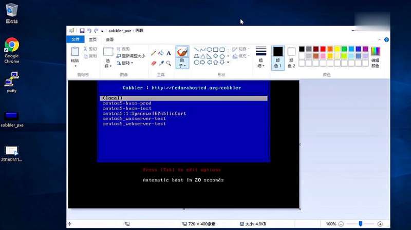The image size is (411, 230).
Task: Select the Pencil tool
Action: (153, 53)
